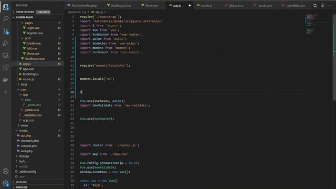The image size is (336, 189).
Task: Open the Docker view icon
Action: tap(6, 80)
